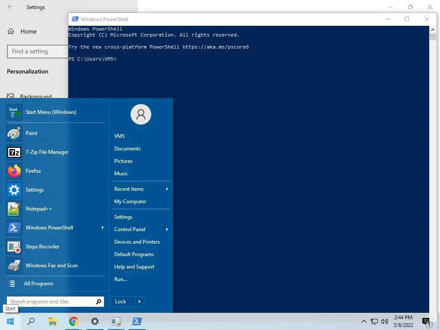The image size is (440, 330).
Task: Expand the Windows PowerShell submenu arrow
Action: (x=103, y=228)
